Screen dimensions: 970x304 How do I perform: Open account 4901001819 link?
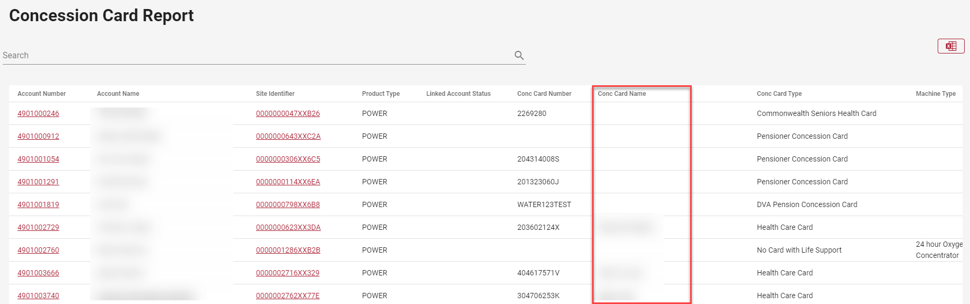point(38,204)
